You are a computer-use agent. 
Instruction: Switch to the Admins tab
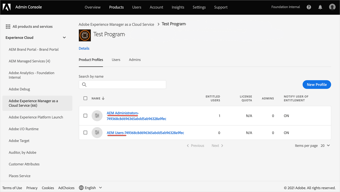click(x=135, y=60)
